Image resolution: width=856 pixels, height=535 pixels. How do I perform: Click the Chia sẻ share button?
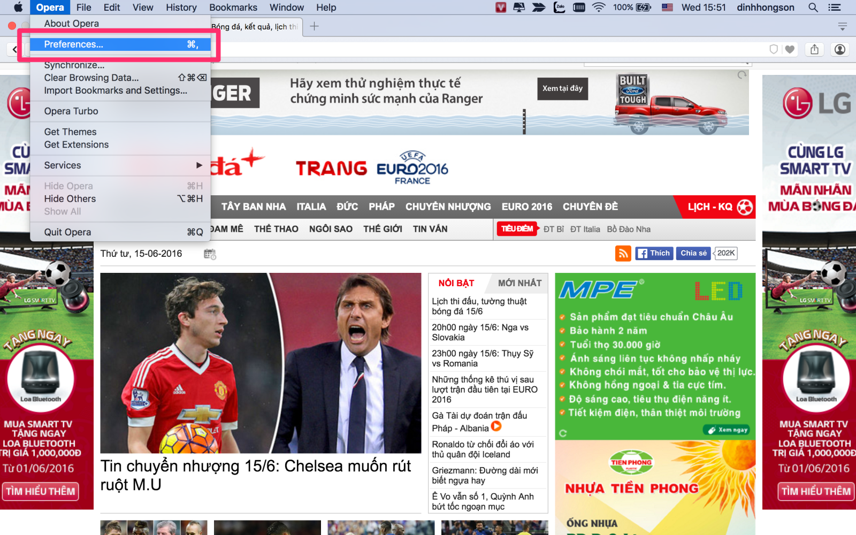point(693,253)
